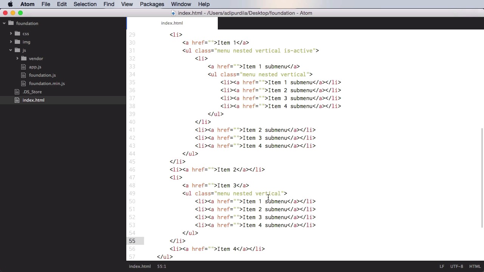Open the File menu
Image resolution: width=484 pixels, height=272 pixels.
click(46, 4)
